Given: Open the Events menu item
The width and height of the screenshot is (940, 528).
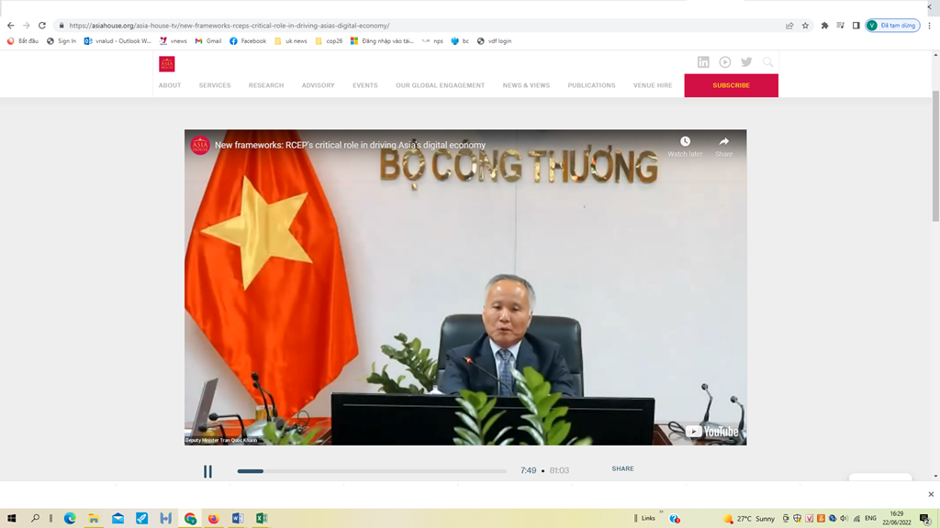Looking at the screenshot, I should [x=365, y=85].
